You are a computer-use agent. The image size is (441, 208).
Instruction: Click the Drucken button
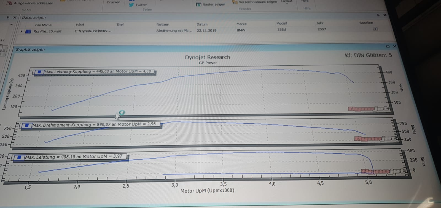[x=114, y=2]
